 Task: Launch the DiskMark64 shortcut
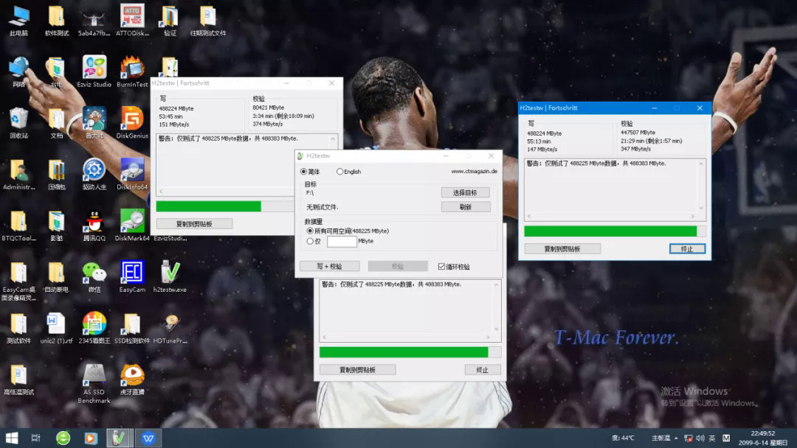pyautogui.click(x=131, y=222)
